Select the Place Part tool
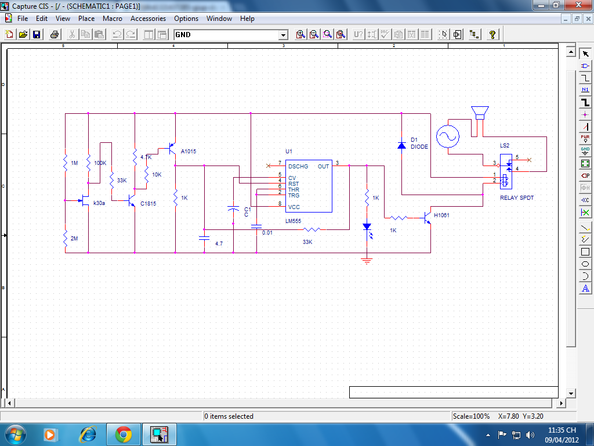The height and width of the screenshot is (446, 594). [585, 66]
